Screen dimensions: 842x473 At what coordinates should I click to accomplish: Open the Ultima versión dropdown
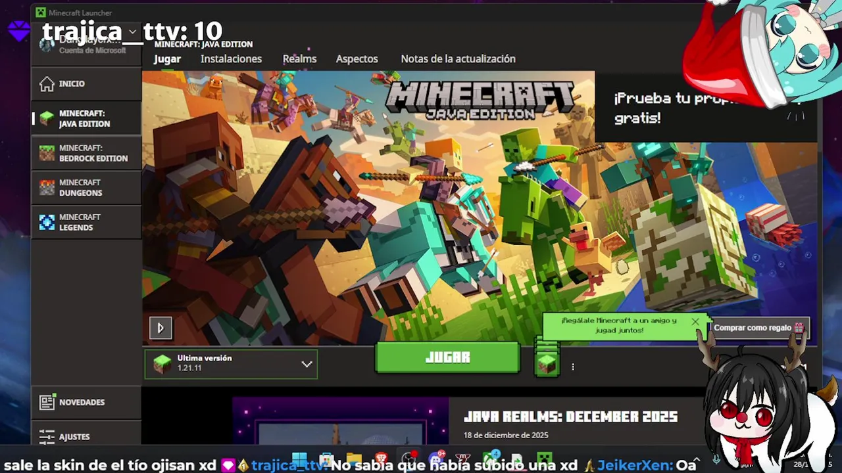(x=231, y=363)
